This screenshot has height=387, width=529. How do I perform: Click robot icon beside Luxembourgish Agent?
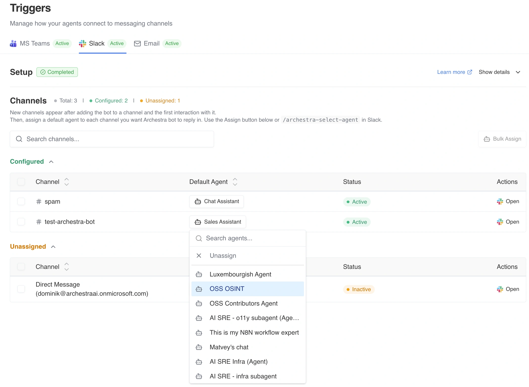click(199, 274)
